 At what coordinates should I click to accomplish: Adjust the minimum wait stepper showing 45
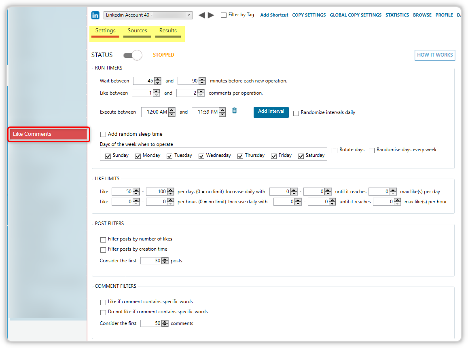[x=158, y=81]
